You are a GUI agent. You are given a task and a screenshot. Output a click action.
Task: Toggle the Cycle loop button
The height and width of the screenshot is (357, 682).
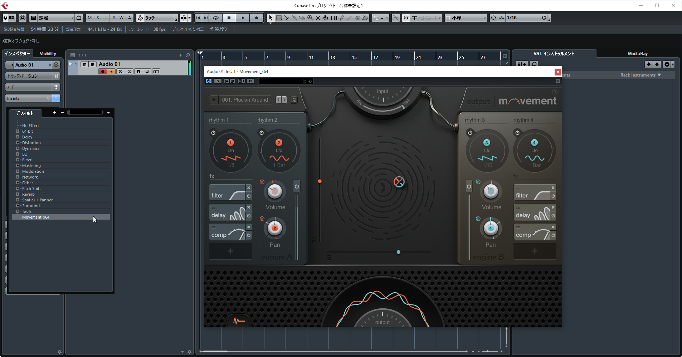216,18
